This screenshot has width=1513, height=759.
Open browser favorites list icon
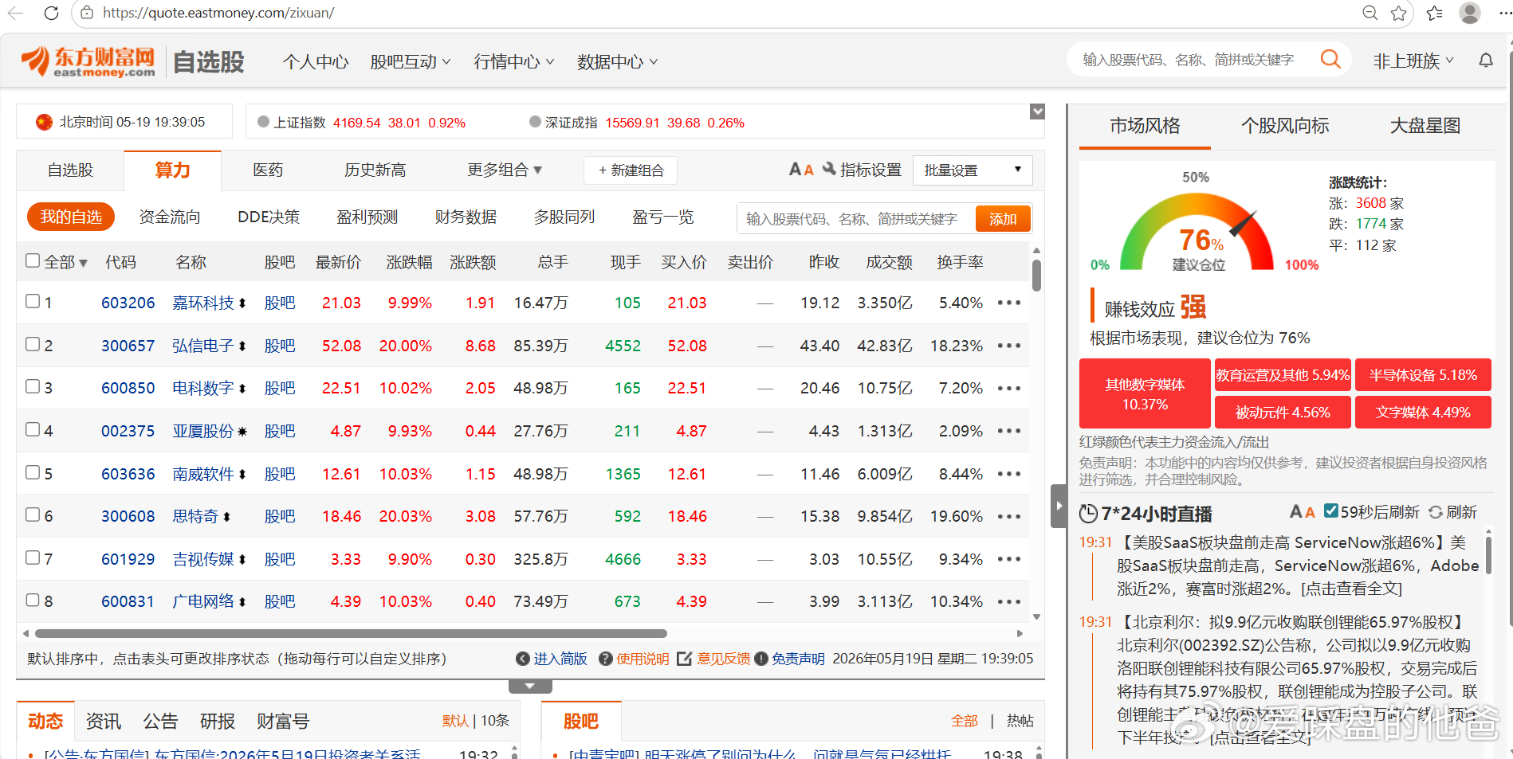[1435, 13]
